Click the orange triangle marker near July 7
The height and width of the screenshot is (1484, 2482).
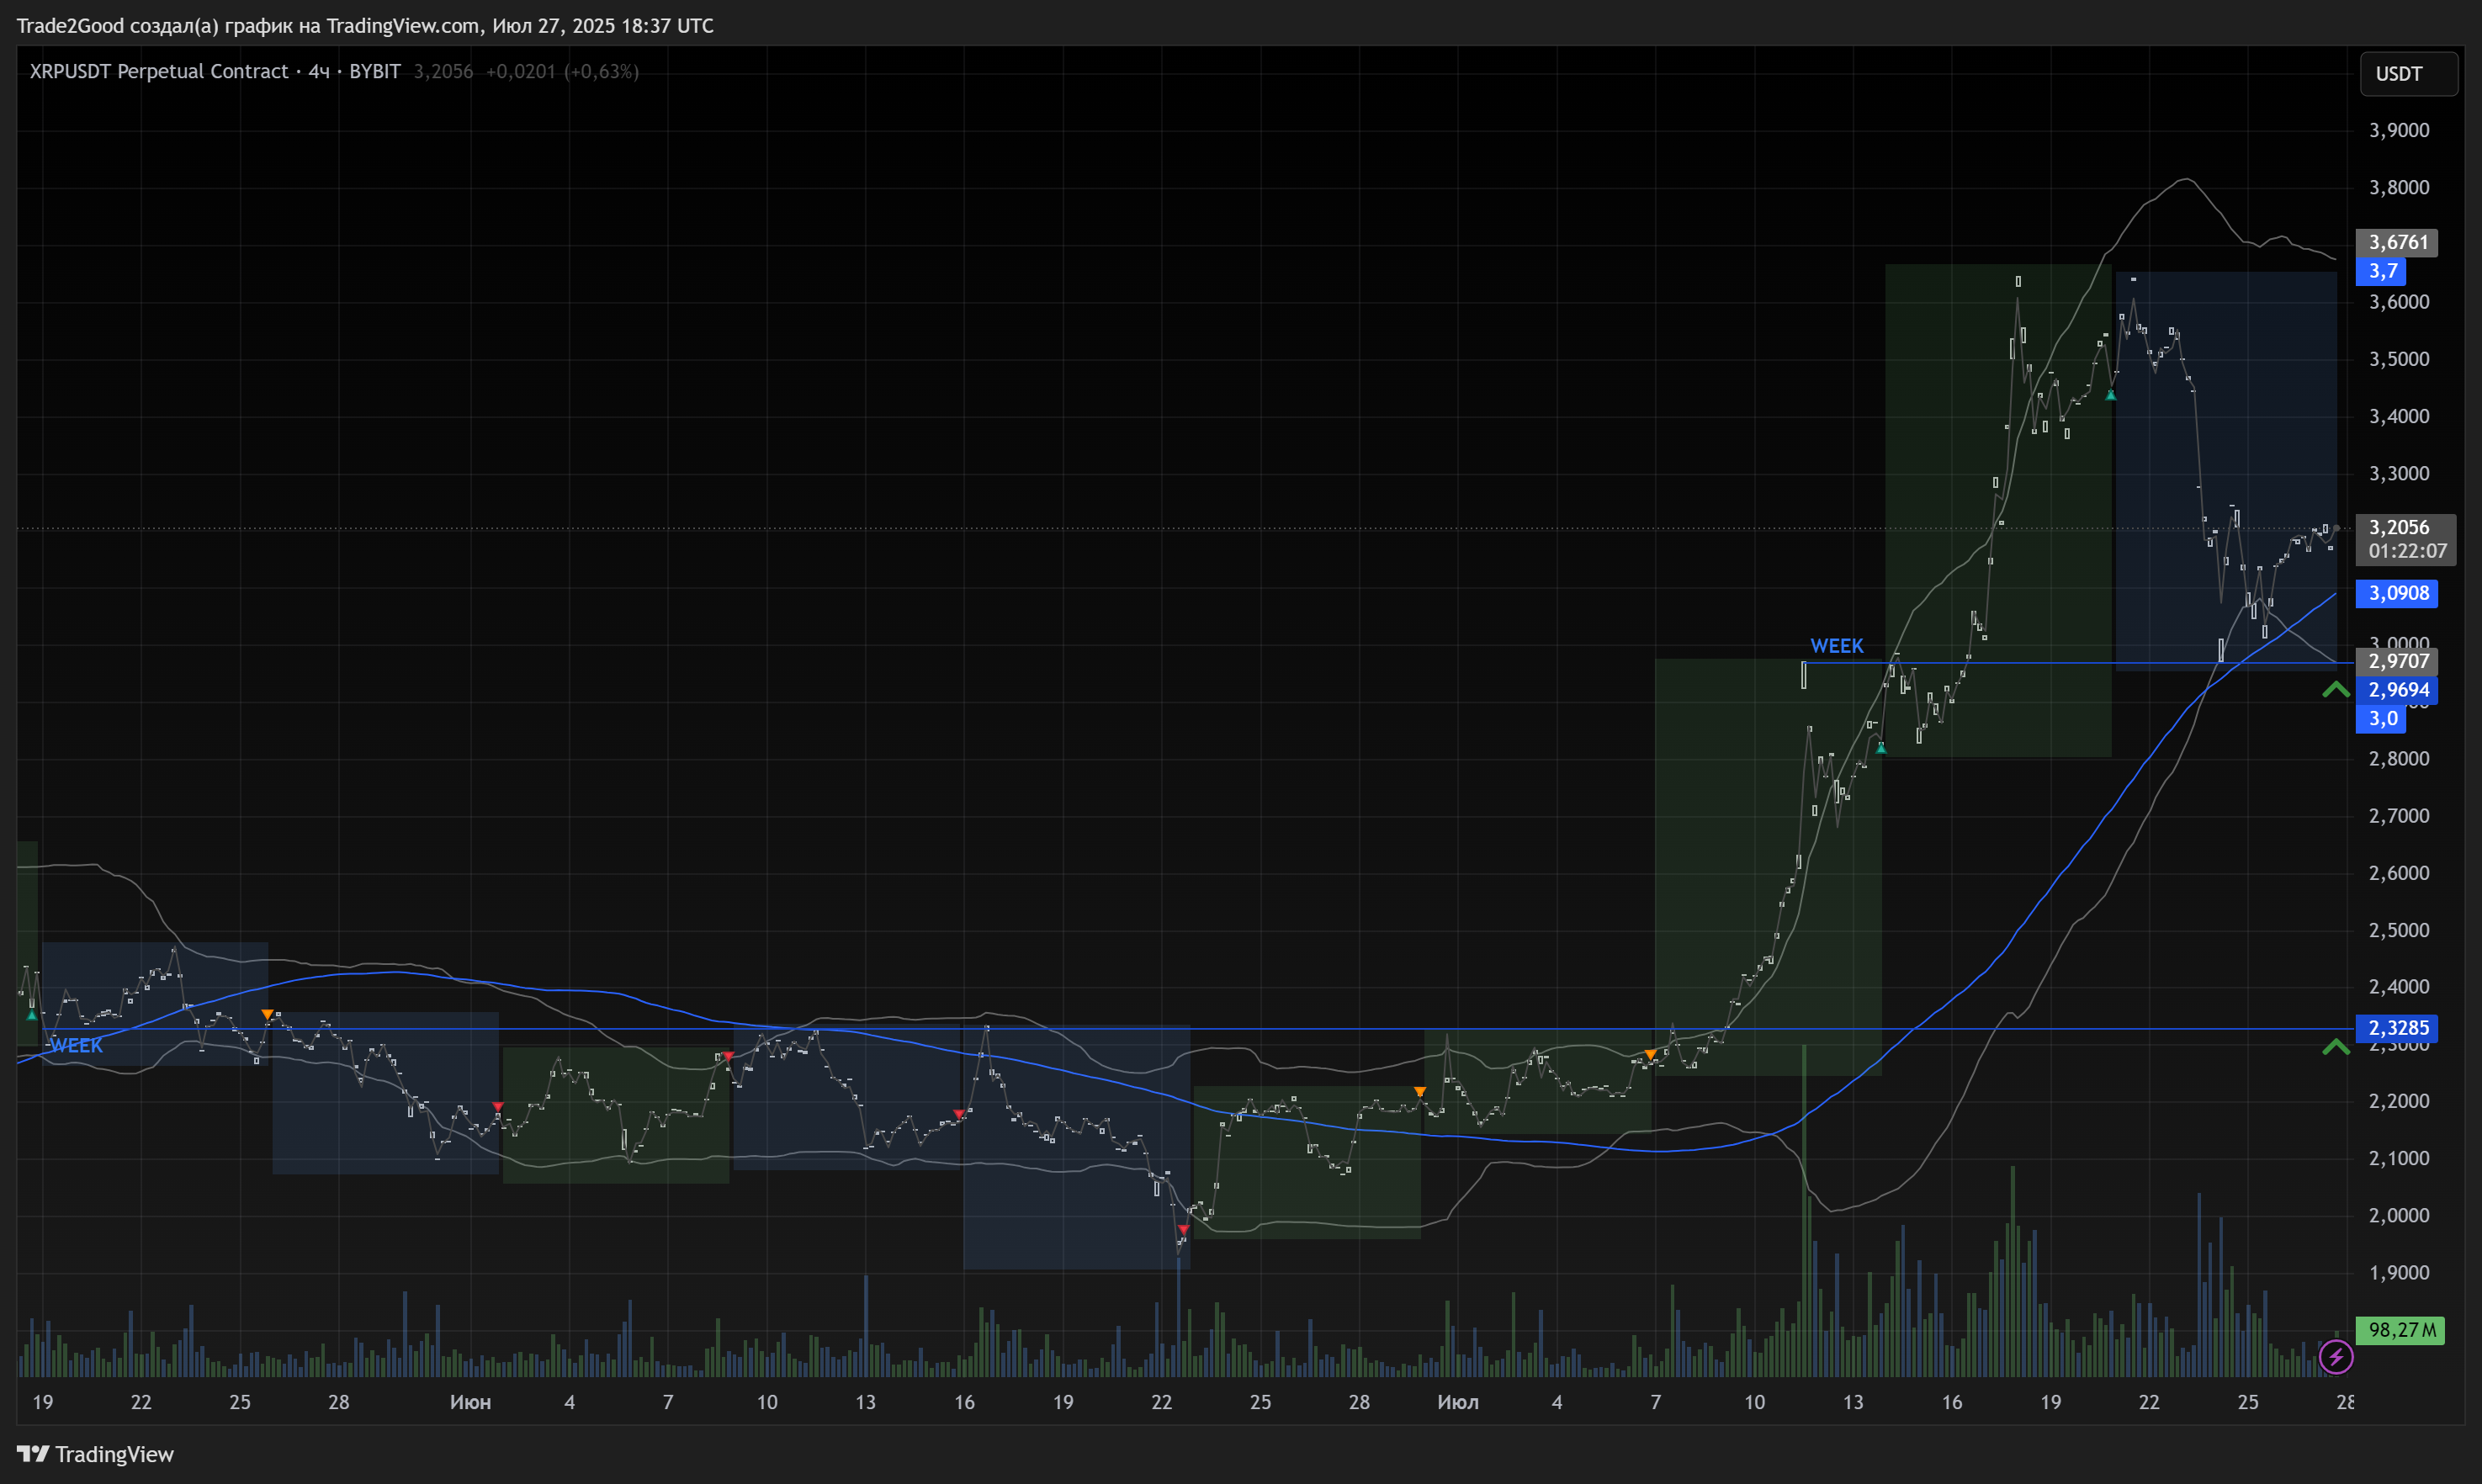click(x=1650, y=1054)
